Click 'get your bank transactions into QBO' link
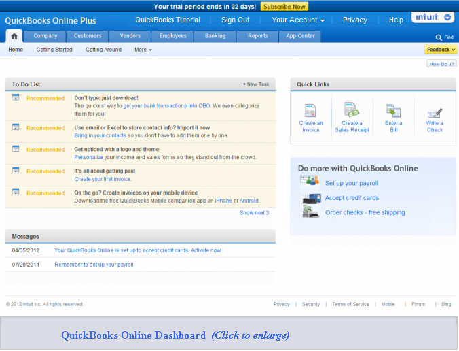Screen dimensions: 459x351 click(166, 106)
